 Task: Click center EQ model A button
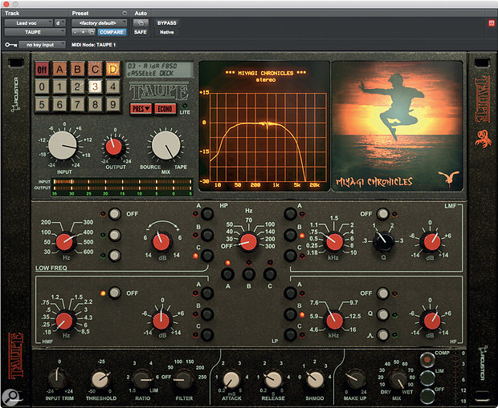pyautogui.click(x=228, y=274)
